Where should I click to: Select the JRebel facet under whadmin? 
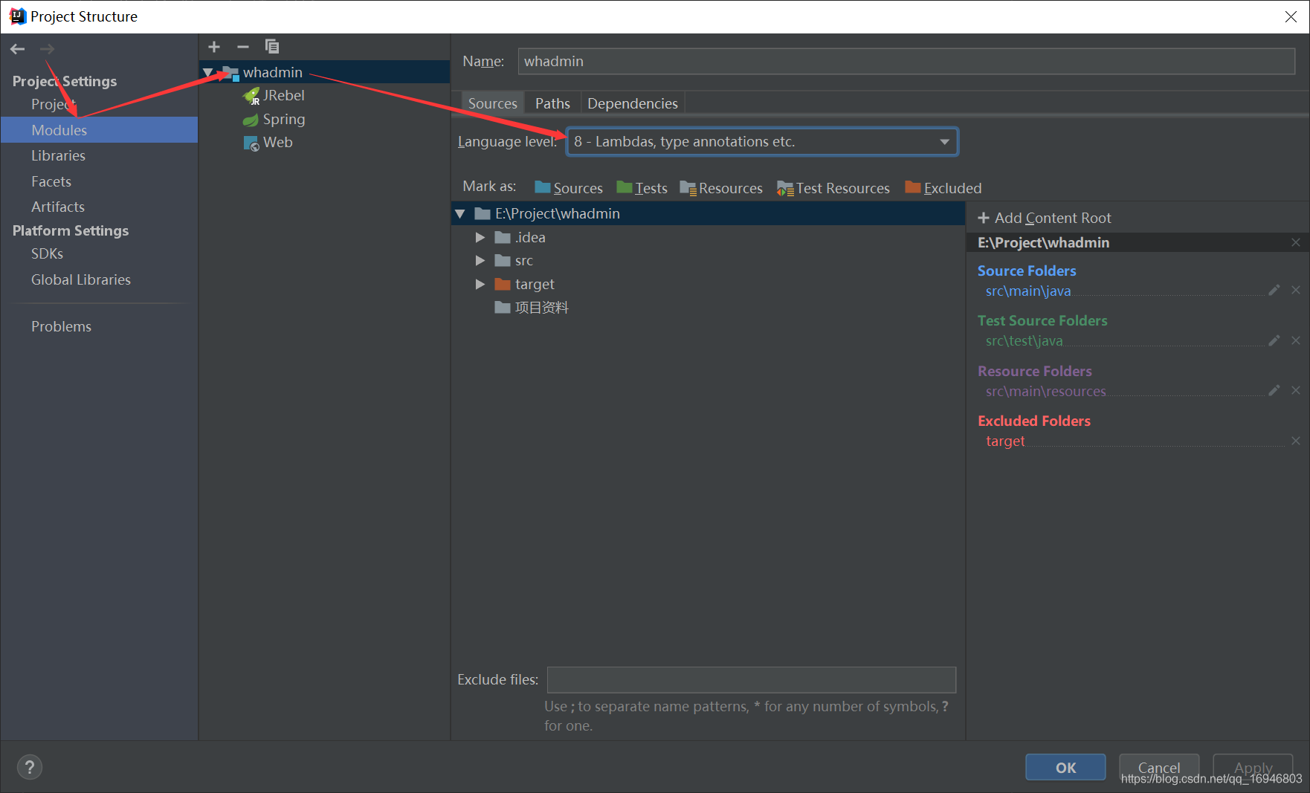(284, 95)
